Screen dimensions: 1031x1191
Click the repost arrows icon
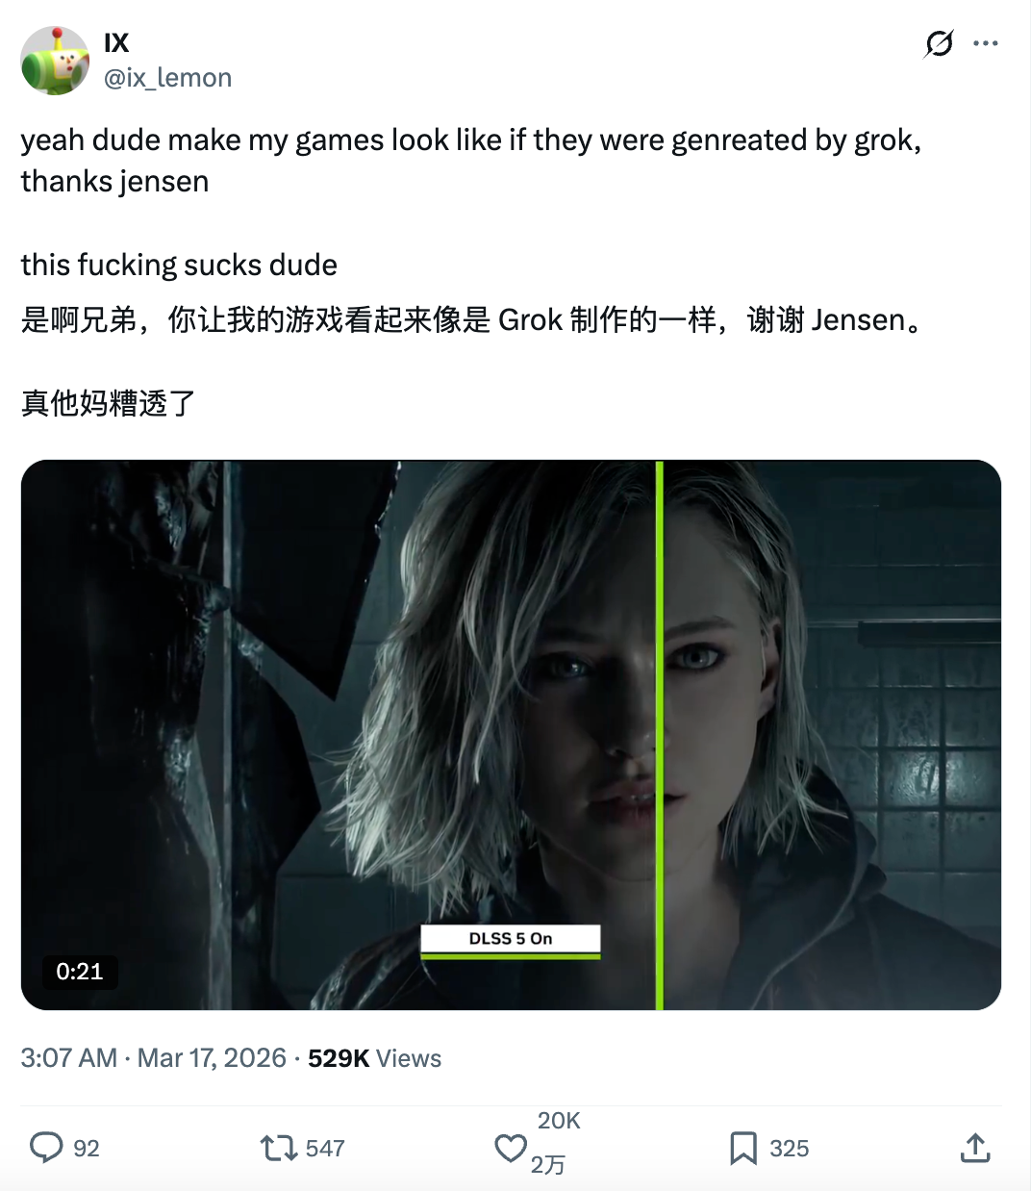point(279,1148)
